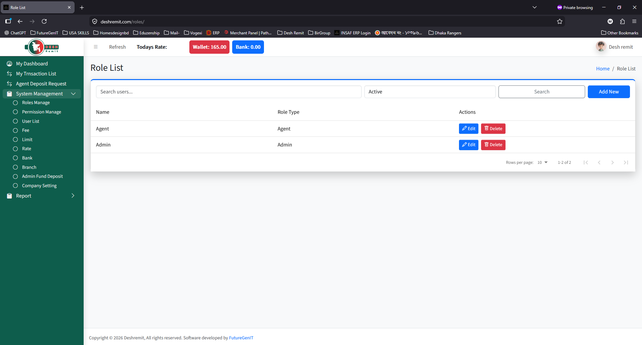Go to the next page of roles
The image size is (642, 345).
pos(613,162)
